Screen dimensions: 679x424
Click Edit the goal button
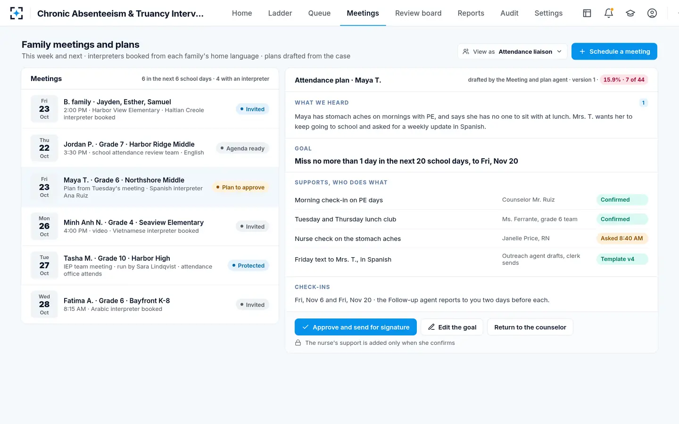452,327
